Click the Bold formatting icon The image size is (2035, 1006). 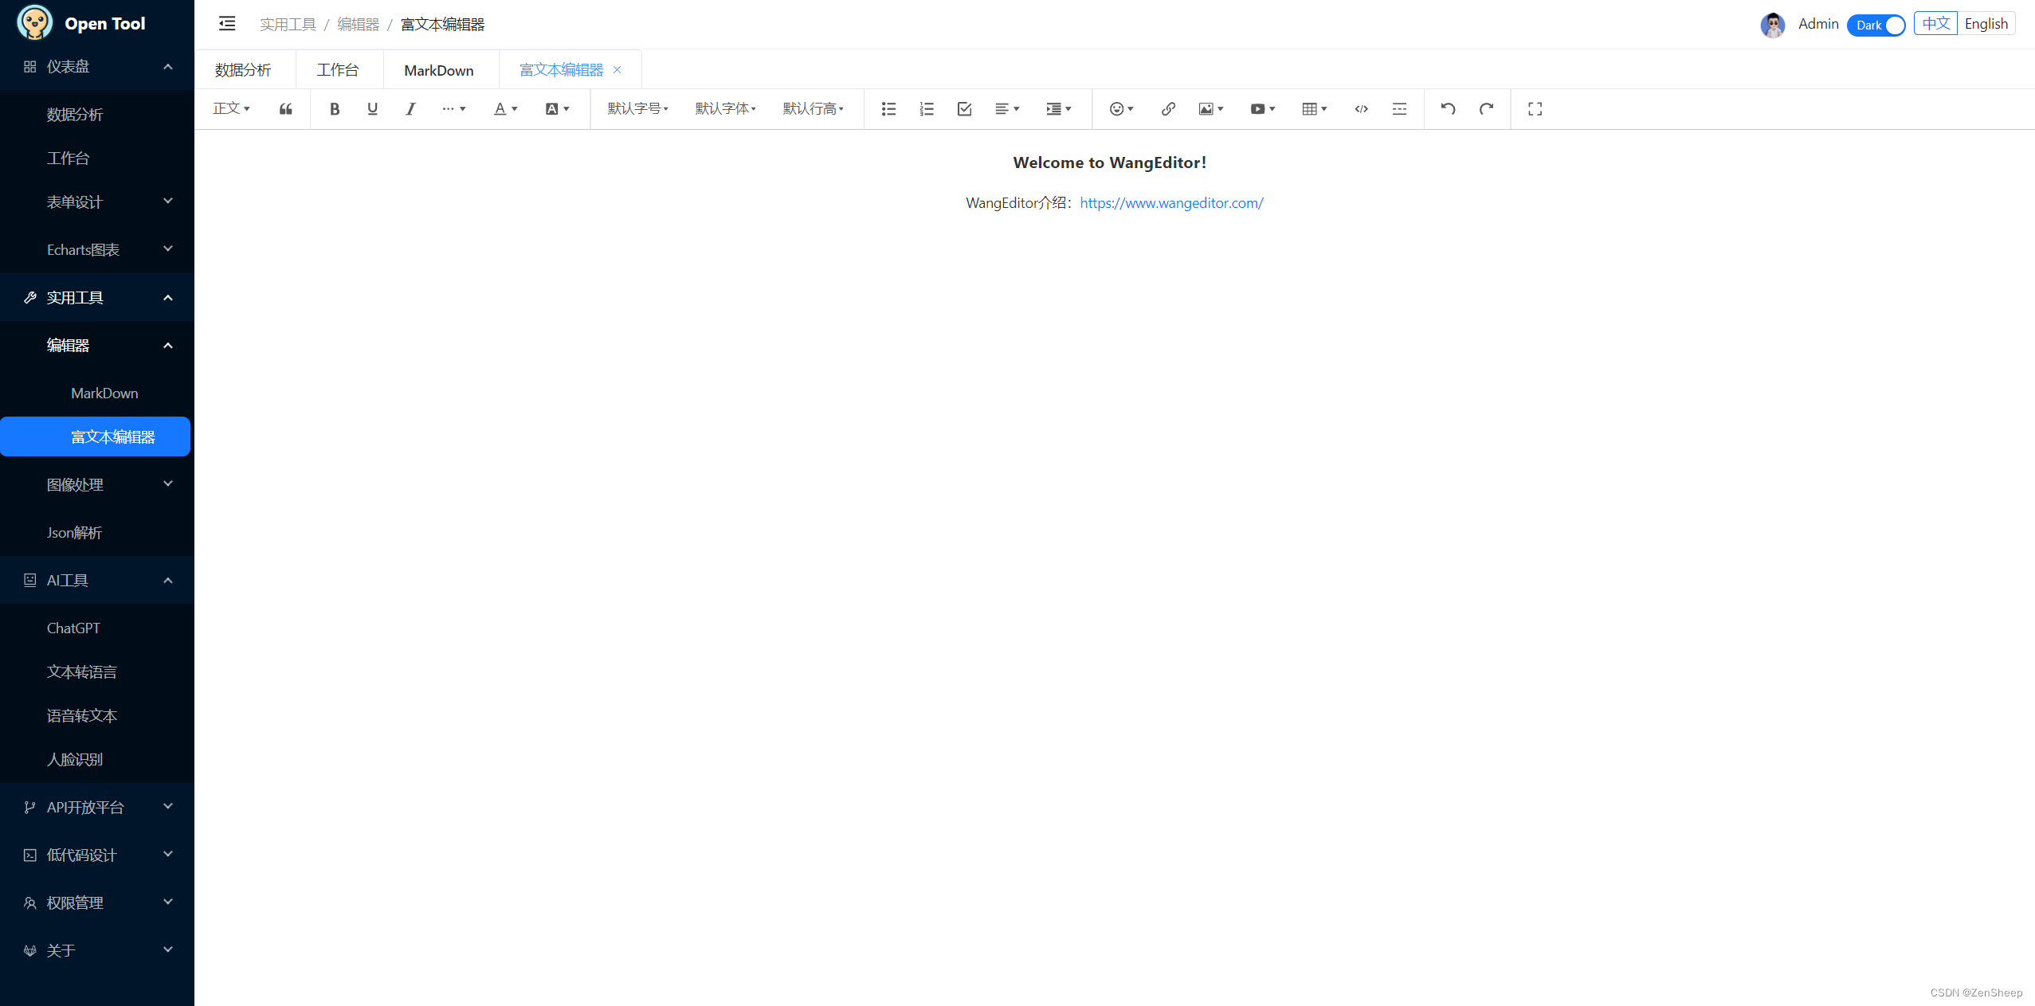click(335, 109)
